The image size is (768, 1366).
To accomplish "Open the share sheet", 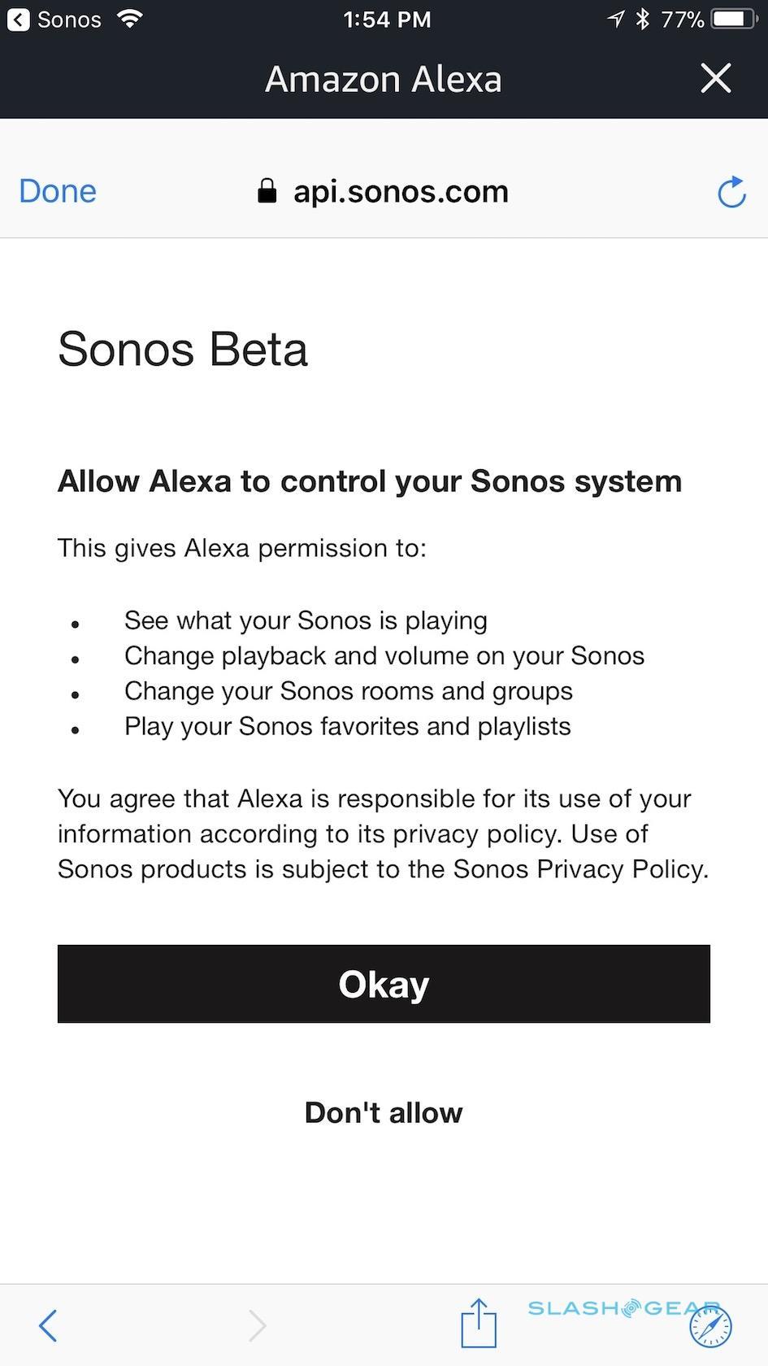I will [x=478, y=1323].
